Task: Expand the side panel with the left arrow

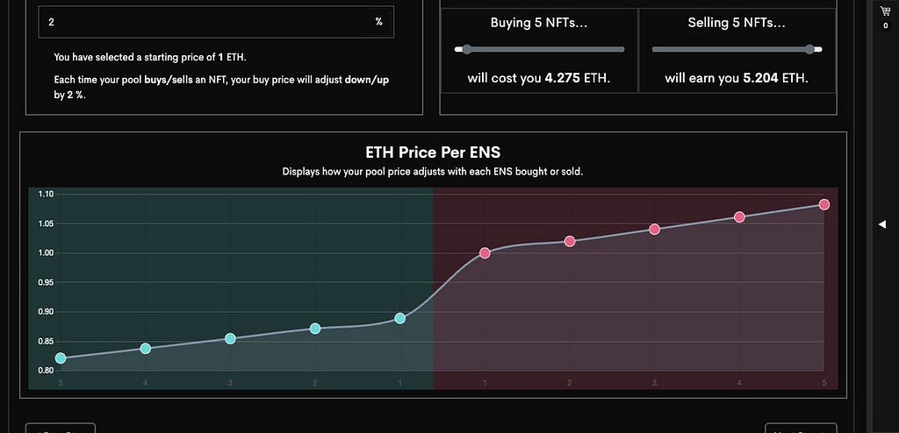Action: click(x=882, y=224)
